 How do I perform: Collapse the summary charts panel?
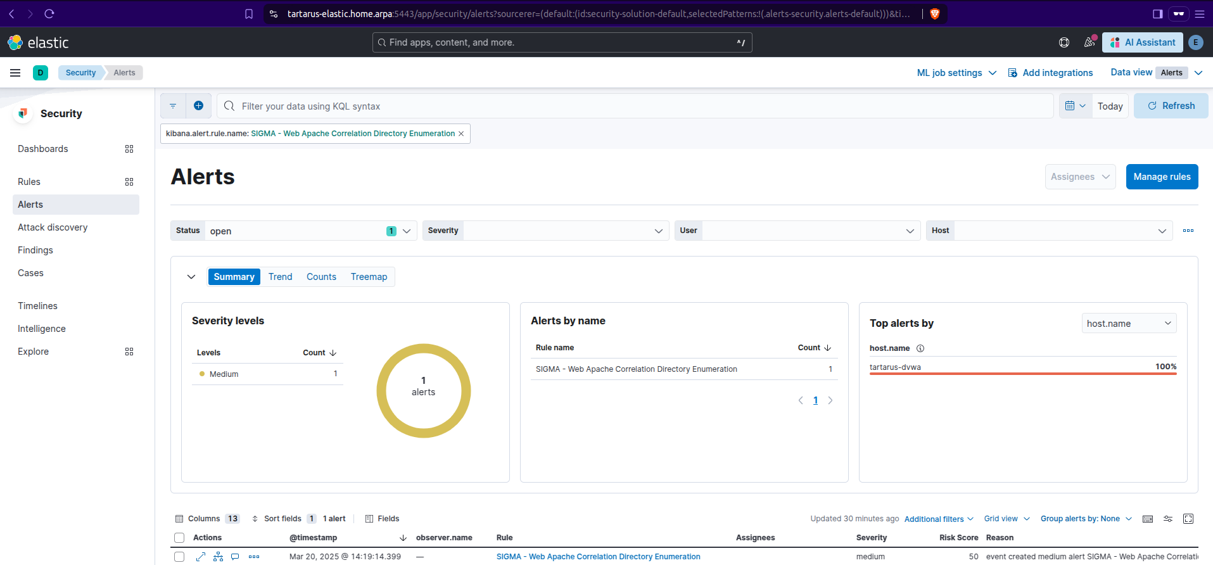click(191, 277)
